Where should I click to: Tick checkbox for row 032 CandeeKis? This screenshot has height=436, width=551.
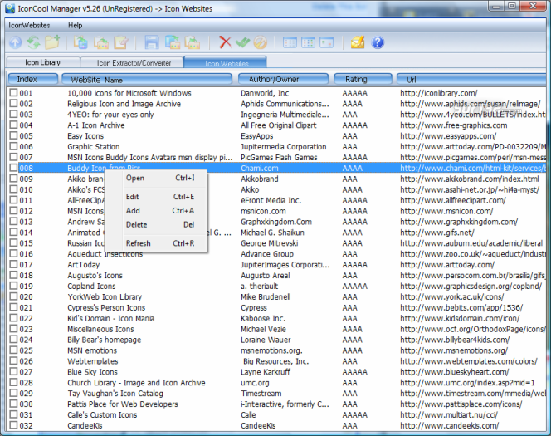(13, 424)
